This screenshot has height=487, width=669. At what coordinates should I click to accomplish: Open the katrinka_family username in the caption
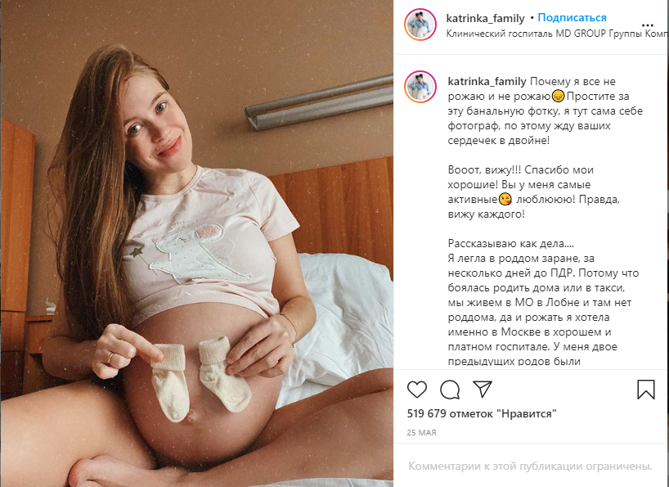click(487, 81)
